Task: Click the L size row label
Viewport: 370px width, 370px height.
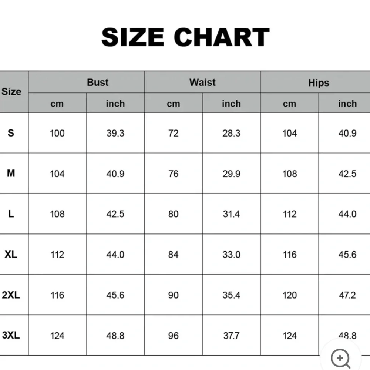Action: 11,214
